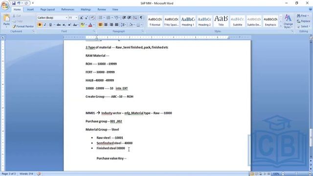Open Change Styles menu

(x=288, y=22)
